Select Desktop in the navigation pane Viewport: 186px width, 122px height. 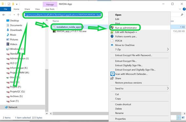(x=14, y=21)
